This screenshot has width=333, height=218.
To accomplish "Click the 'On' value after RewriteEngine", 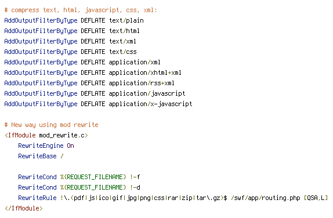I will coord(71,146).
